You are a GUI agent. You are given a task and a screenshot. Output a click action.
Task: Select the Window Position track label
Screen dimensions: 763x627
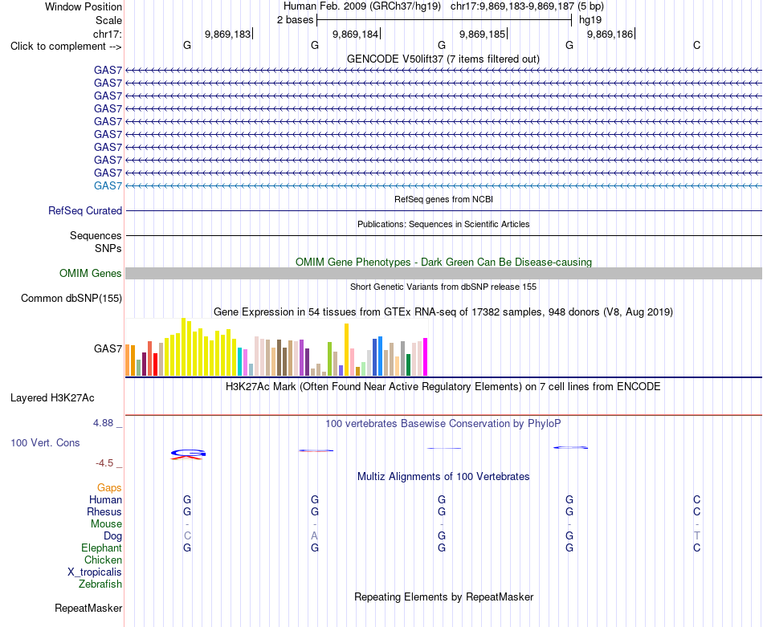[x=84, y=6]
